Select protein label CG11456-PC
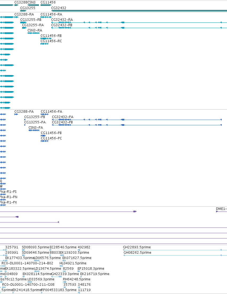Image resolution: width=227 pixels, height=294 pixels. coord(51,138)
